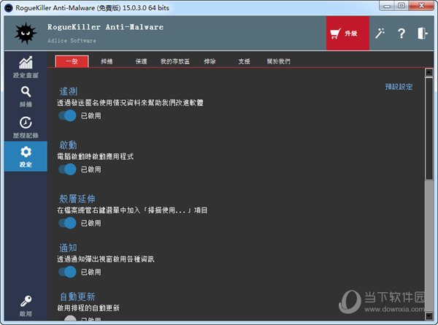Viewport: 438px width, 325px height.
Task: Click the magic wand icon in header
Action: (380, 34)
